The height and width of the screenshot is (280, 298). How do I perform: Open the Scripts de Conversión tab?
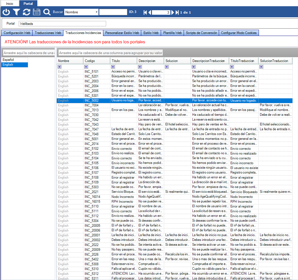[201, 33]
